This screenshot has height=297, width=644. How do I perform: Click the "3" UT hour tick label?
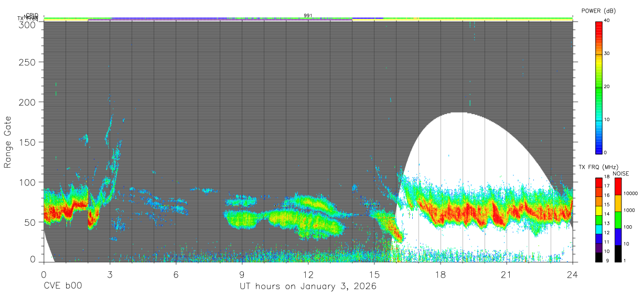pyautogui.click(x=110, y=274)
